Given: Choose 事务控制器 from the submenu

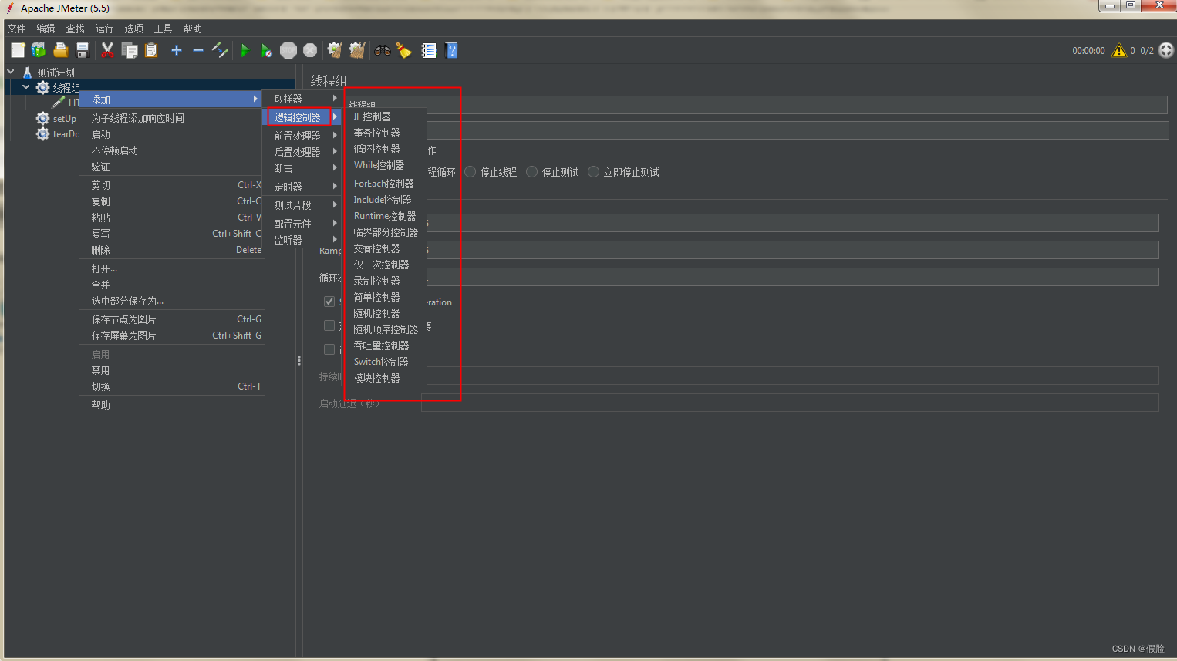Looking at the screenshot, I should coord(385,133).
